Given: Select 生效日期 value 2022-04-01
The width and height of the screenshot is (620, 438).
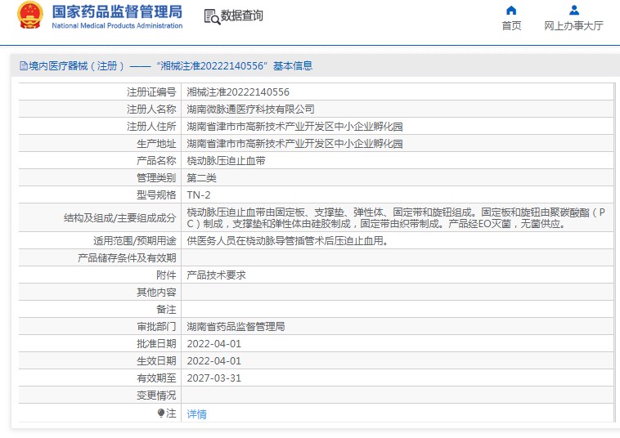Looking at the screenshot, I should point(214,361).
